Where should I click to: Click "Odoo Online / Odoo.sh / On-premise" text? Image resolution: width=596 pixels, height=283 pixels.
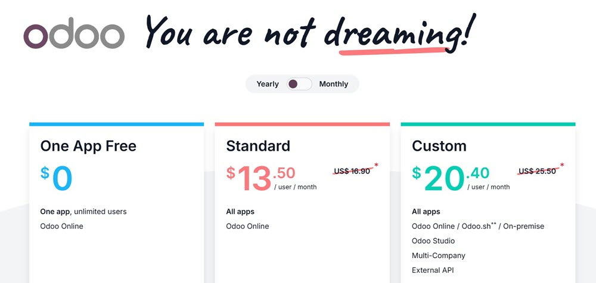click(477, 226)
